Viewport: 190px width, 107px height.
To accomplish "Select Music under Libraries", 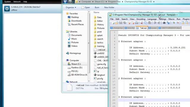I will point(72,39).
